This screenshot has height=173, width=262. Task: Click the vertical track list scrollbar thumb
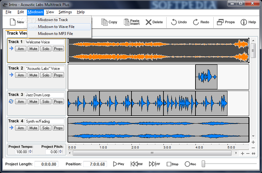pos(253,51)
